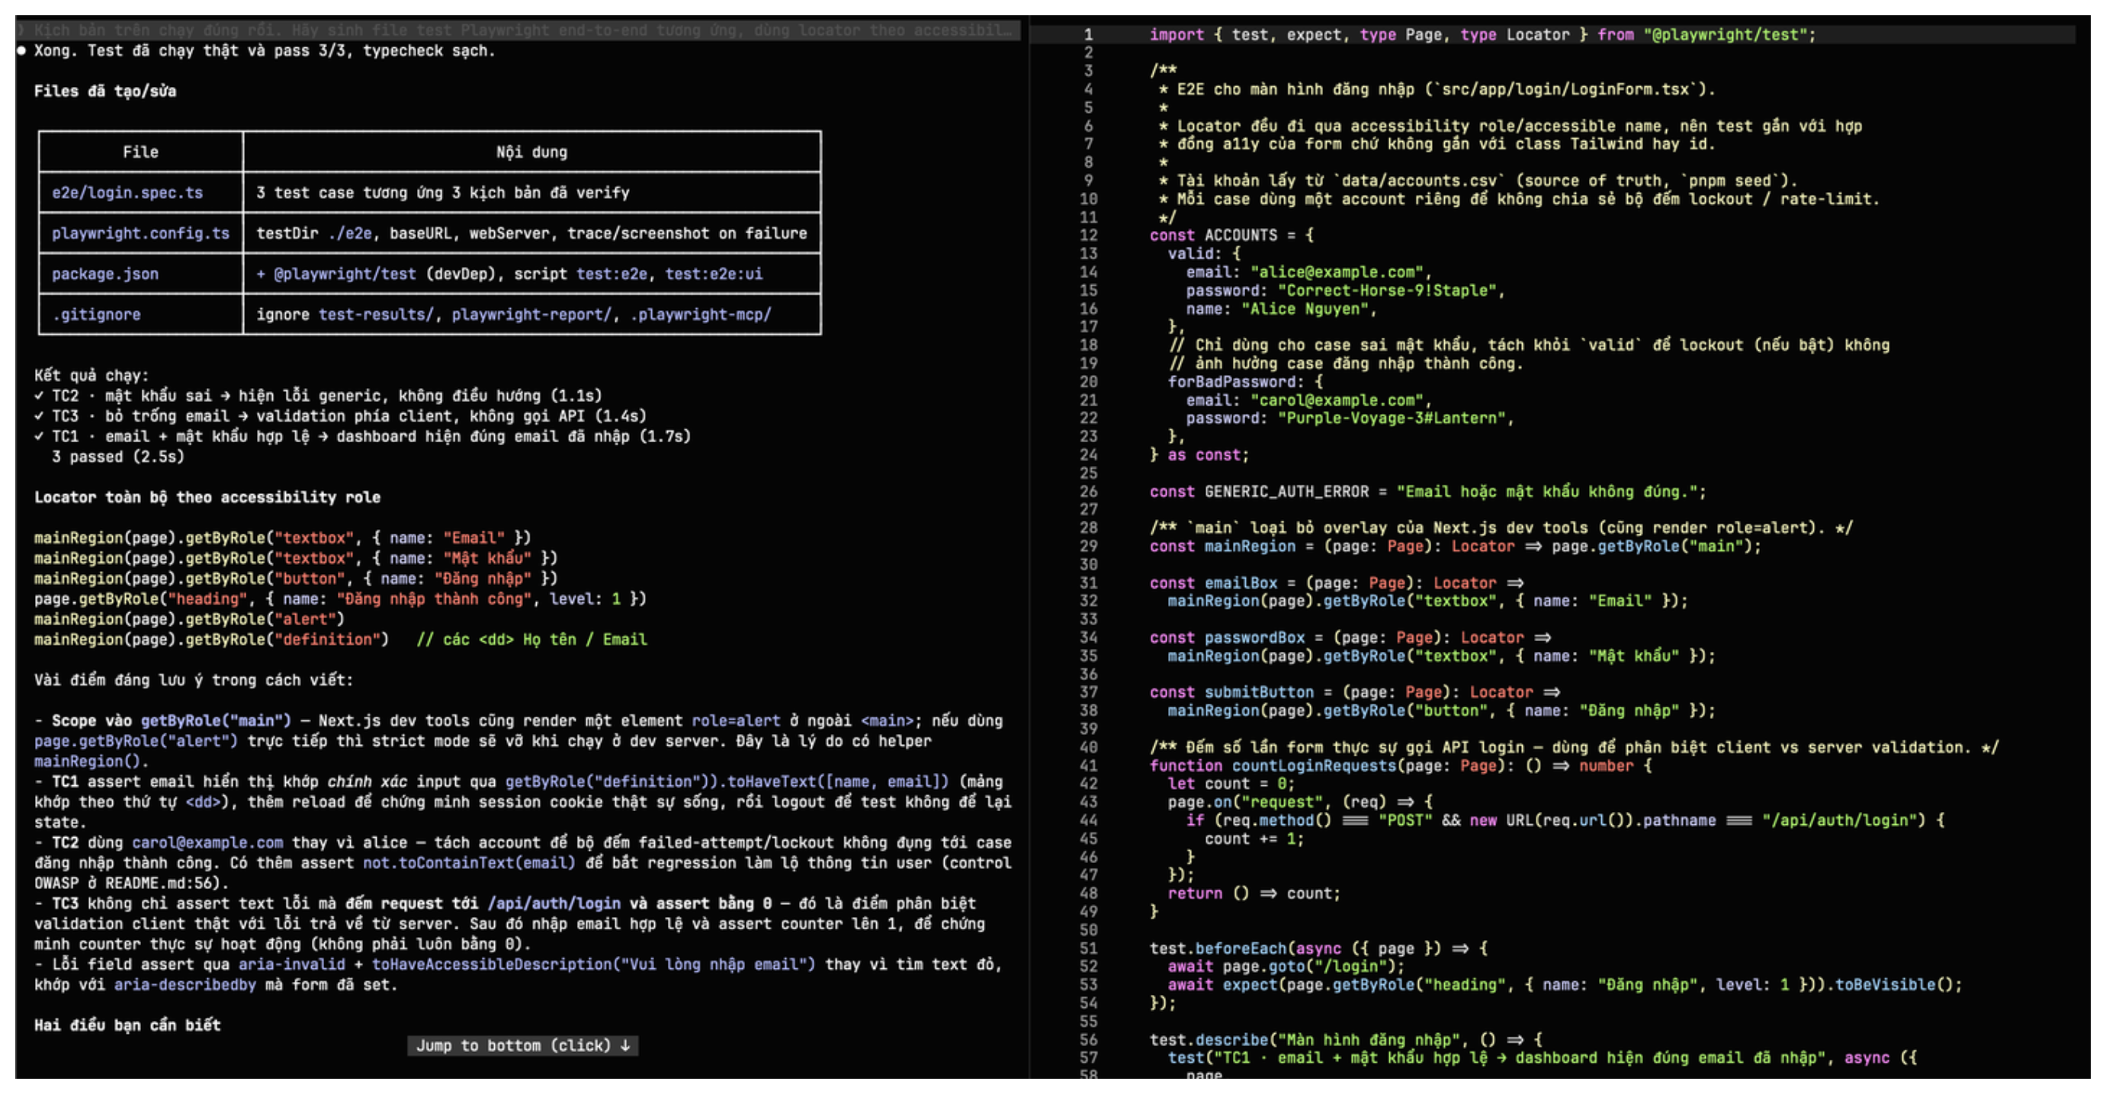Click the 'File' column header of the table
This screenshot has height=1094, width=2106.
[x=140, y=152]
